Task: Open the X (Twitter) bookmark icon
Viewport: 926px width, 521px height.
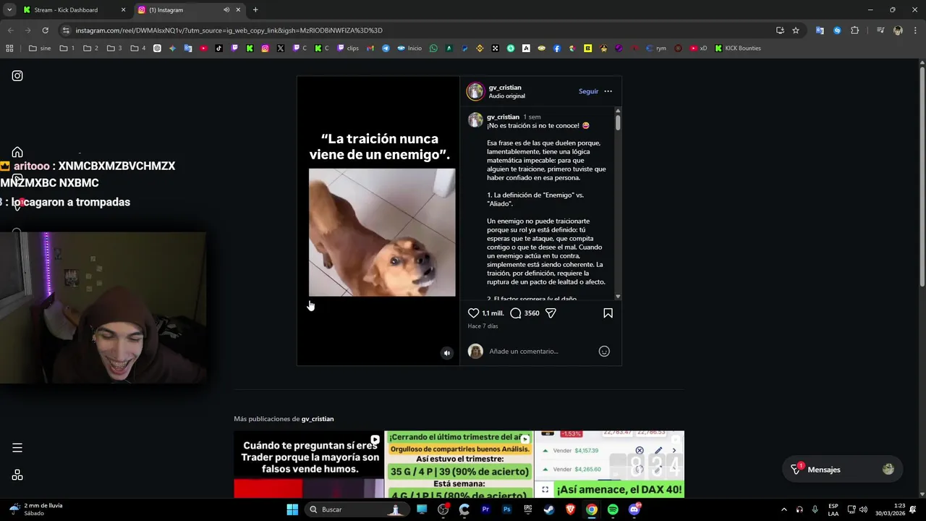Action: [x=281, y=48]
